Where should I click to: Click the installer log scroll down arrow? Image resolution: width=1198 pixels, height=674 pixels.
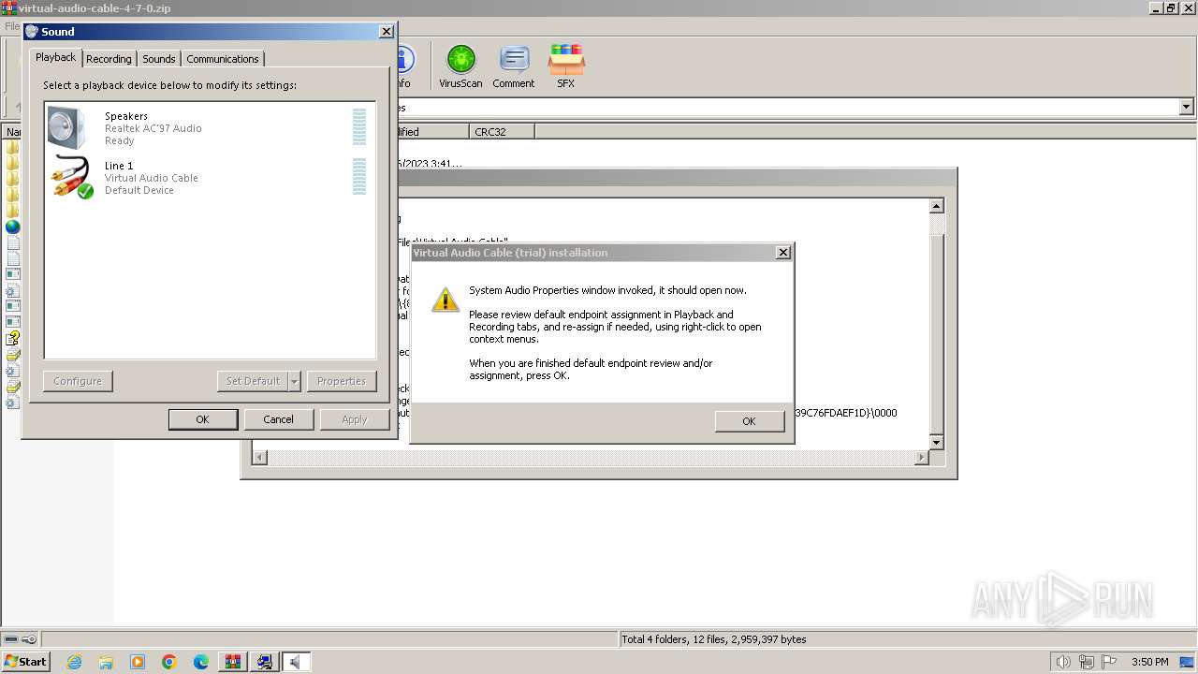tap(936, 442)
